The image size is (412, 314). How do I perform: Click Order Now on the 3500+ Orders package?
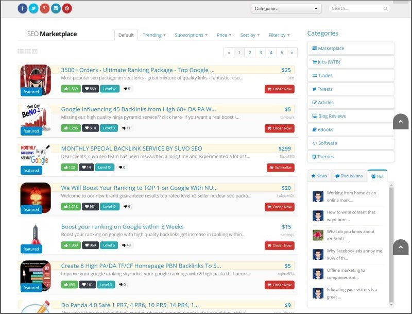(280, 89)
